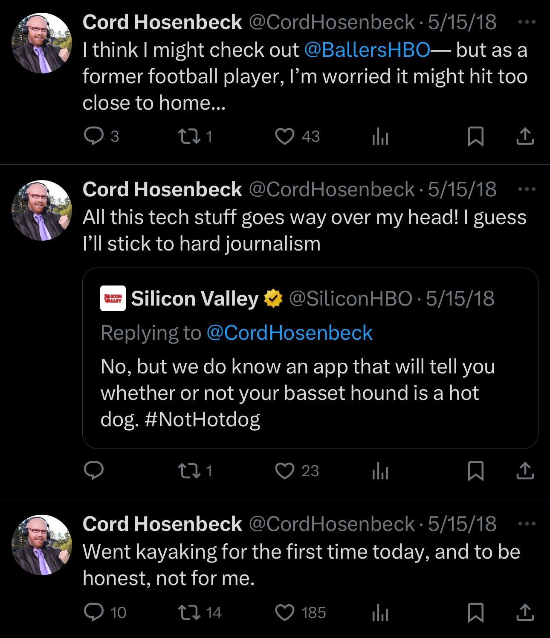The height and width of the screenshot is (638, 550).
Task: Open more options on the kayaking tweet
Action: (x=527, y=524)
